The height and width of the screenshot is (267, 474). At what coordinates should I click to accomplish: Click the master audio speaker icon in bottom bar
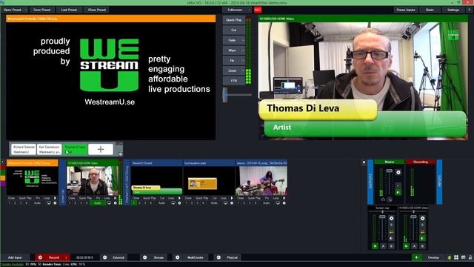pos(417,257)
